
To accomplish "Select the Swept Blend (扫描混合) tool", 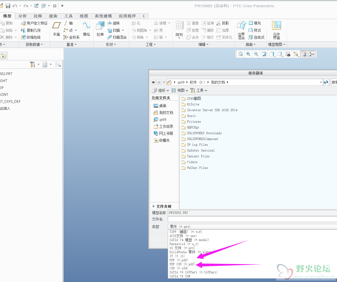I will 117,37.
